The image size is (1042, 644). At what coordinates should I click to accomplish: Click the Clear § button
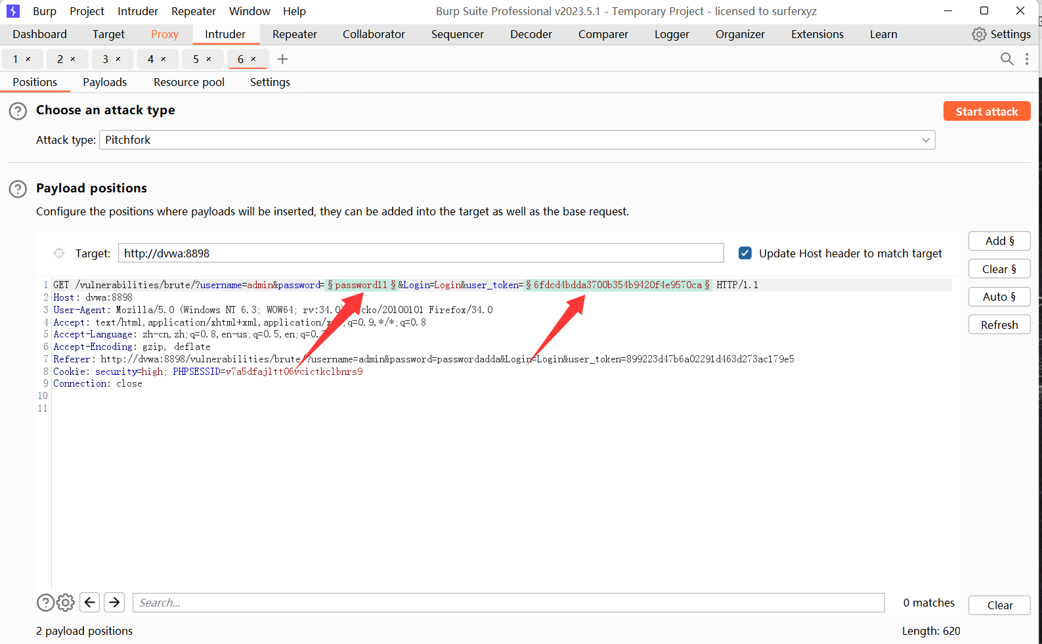pyautogui.click(x=999, y=269)
